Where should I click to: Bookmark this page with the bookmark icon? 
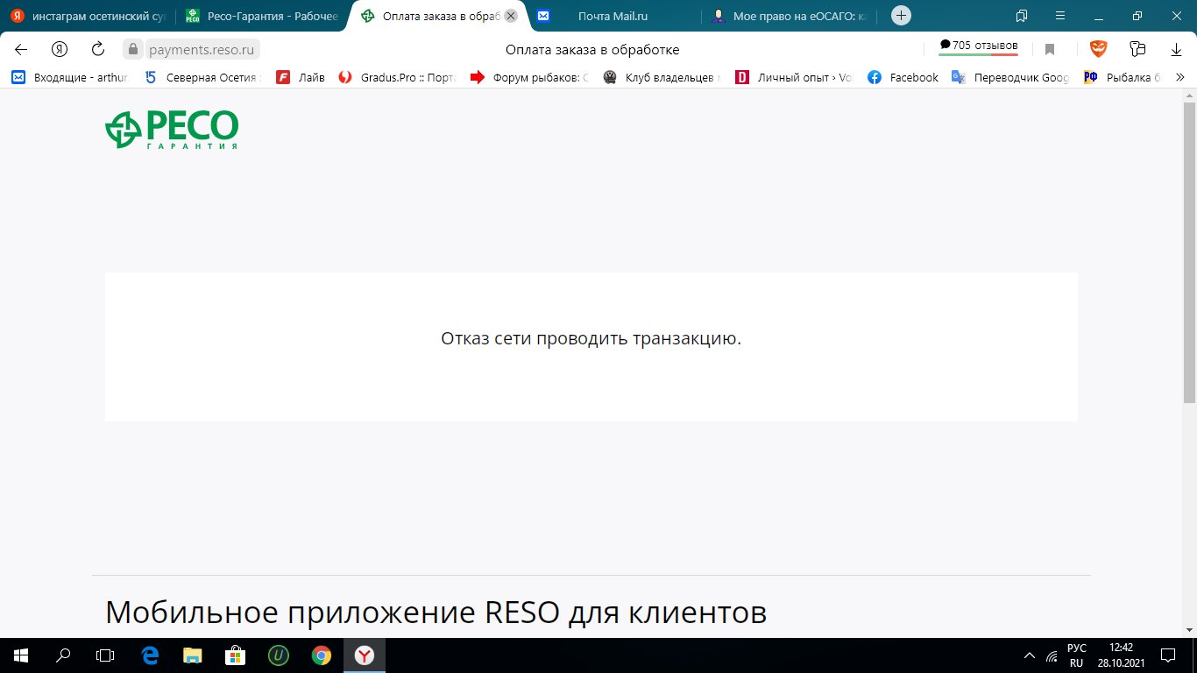[x=1050, y=49]
